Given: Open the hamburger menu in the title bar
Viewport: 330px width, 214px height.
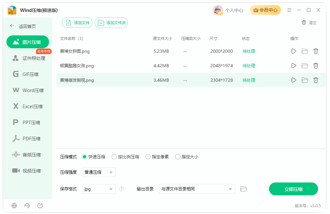Looking at the screenshot, I should 289,10.
